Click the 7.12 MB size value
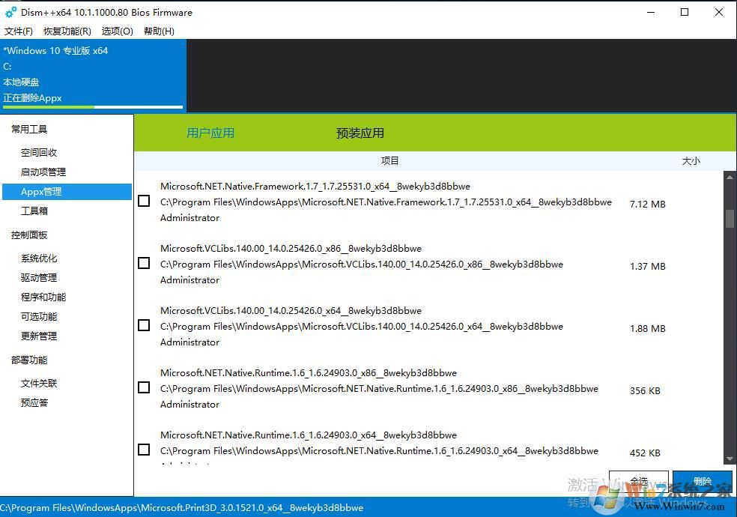Viewport: 737px width, 517px height. tap(648, 204)
